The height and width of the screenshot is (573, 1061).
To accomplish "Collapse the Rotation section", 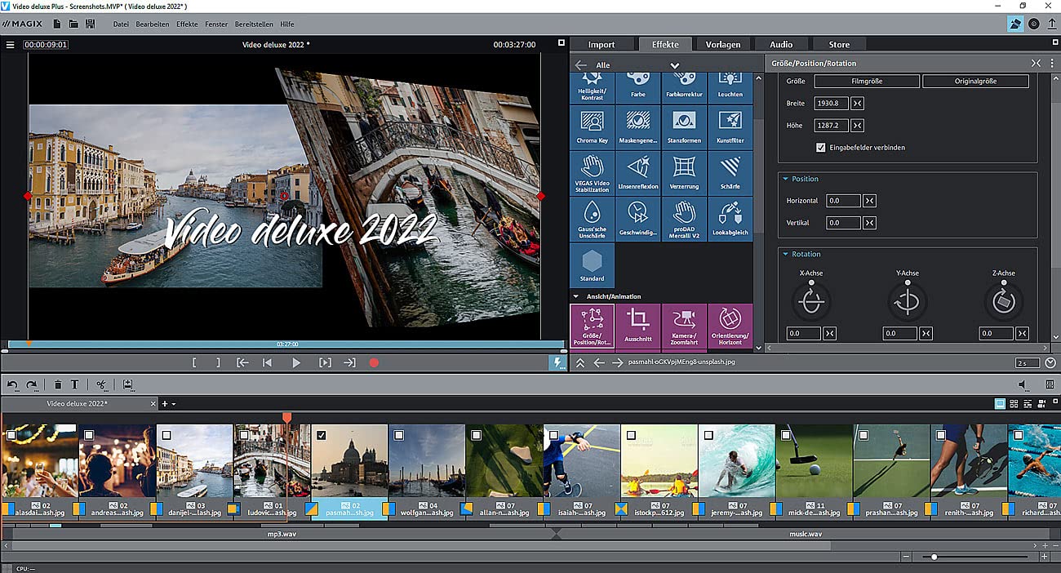I will (786, 254).
